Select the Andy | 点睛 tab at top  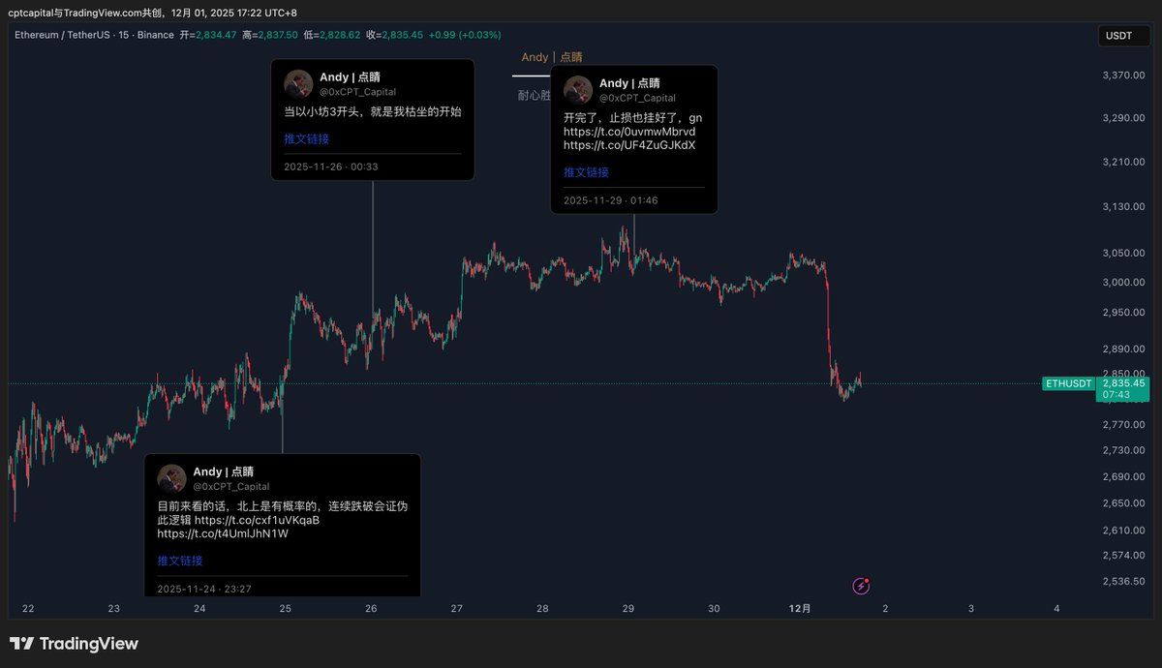point(549,57)
